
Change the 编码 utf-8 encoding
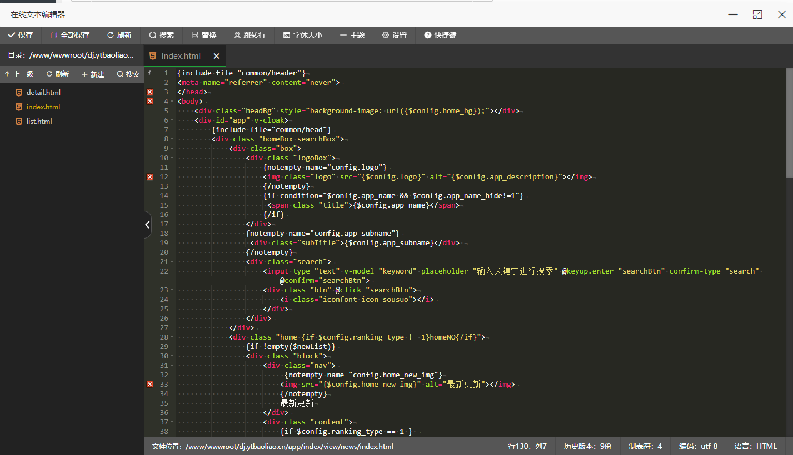(x=698, y=446)
